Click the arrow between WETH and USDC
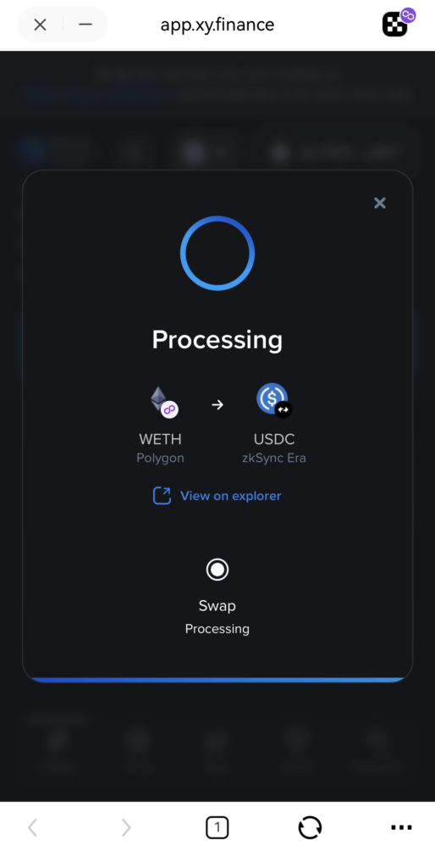435x868 pixels. tap(217, 404)
